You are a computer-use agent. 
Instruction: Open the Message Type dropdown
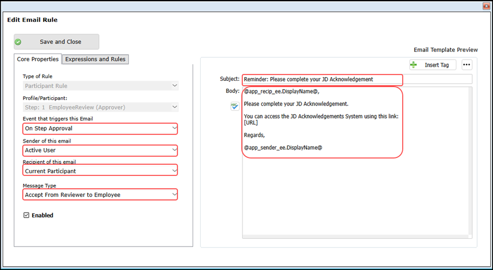(174, 195)
